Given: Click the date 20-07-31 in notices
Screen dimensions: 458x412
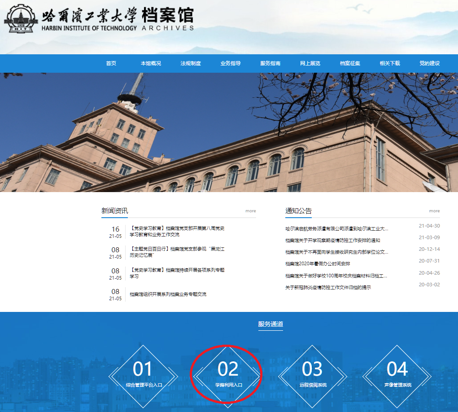Looking at the screenshot, I should coord(429,261).
